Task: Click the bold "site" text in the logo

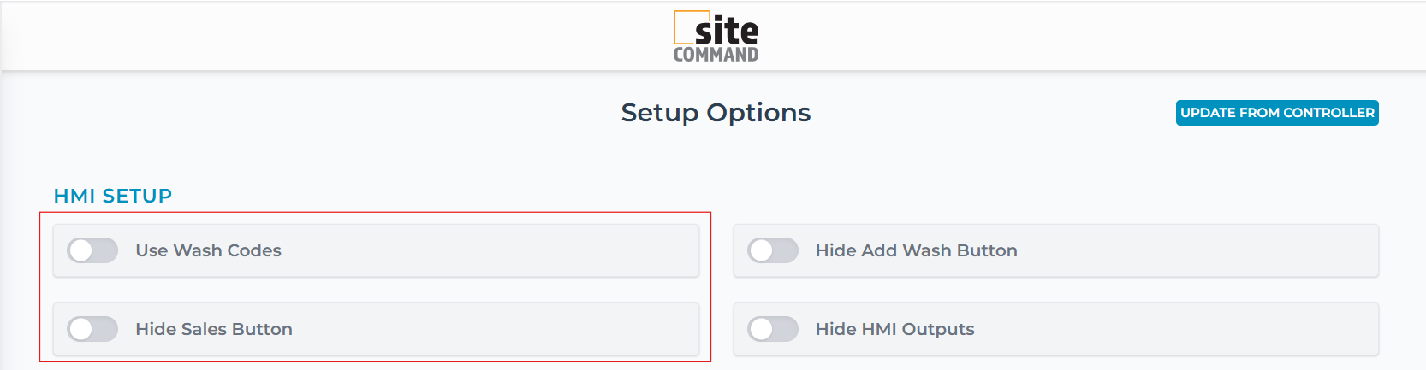Action: (727, 32)
